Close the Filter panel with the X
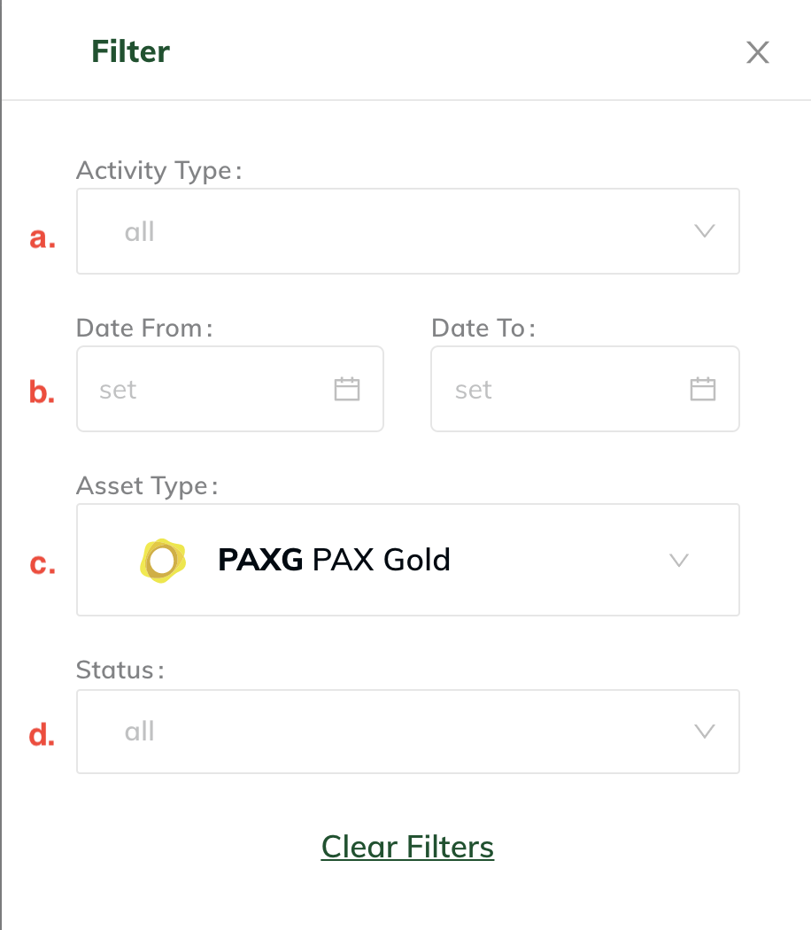The image size is (811, 930). point(758,52)
